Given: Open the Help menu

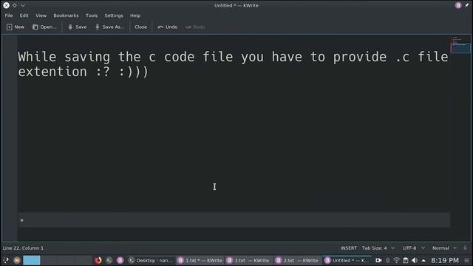Looking at the screenshot, I should 135,16.
